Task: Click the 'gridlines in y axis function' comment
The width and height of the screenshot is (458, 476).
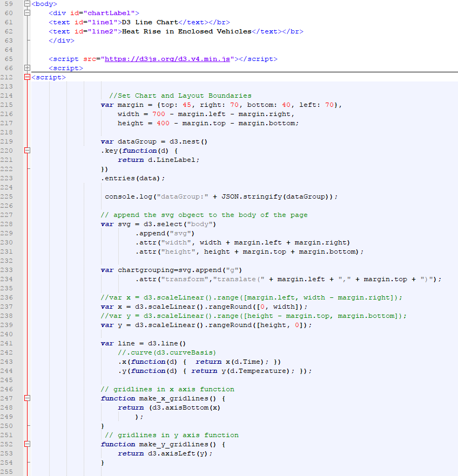Action: click(x=172, y=435)
